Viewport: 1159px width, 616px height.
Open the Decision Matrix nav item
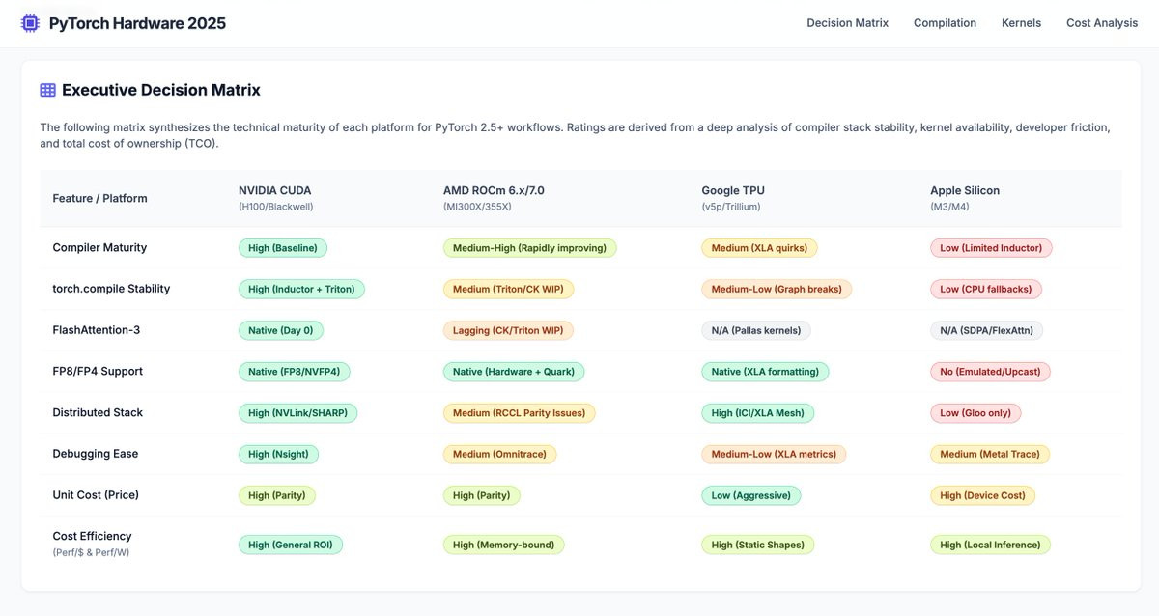pyautogui.click(x=847, y=23)
